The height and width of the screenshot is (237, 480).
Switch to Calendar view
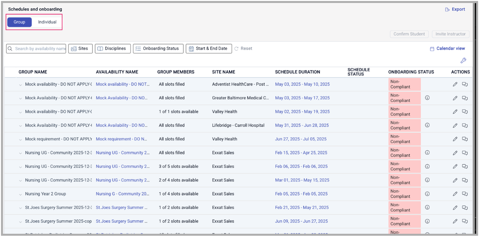tap(447, 48)
